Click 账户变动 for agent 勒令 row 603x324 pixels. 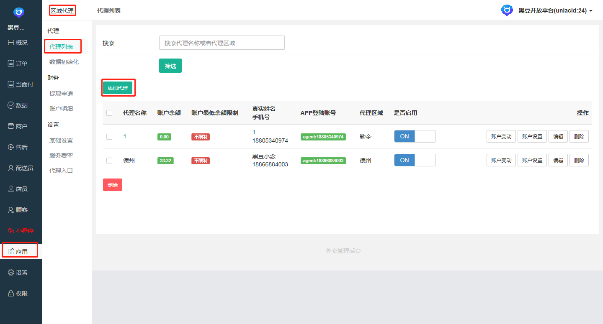click(x=501, y=136)
